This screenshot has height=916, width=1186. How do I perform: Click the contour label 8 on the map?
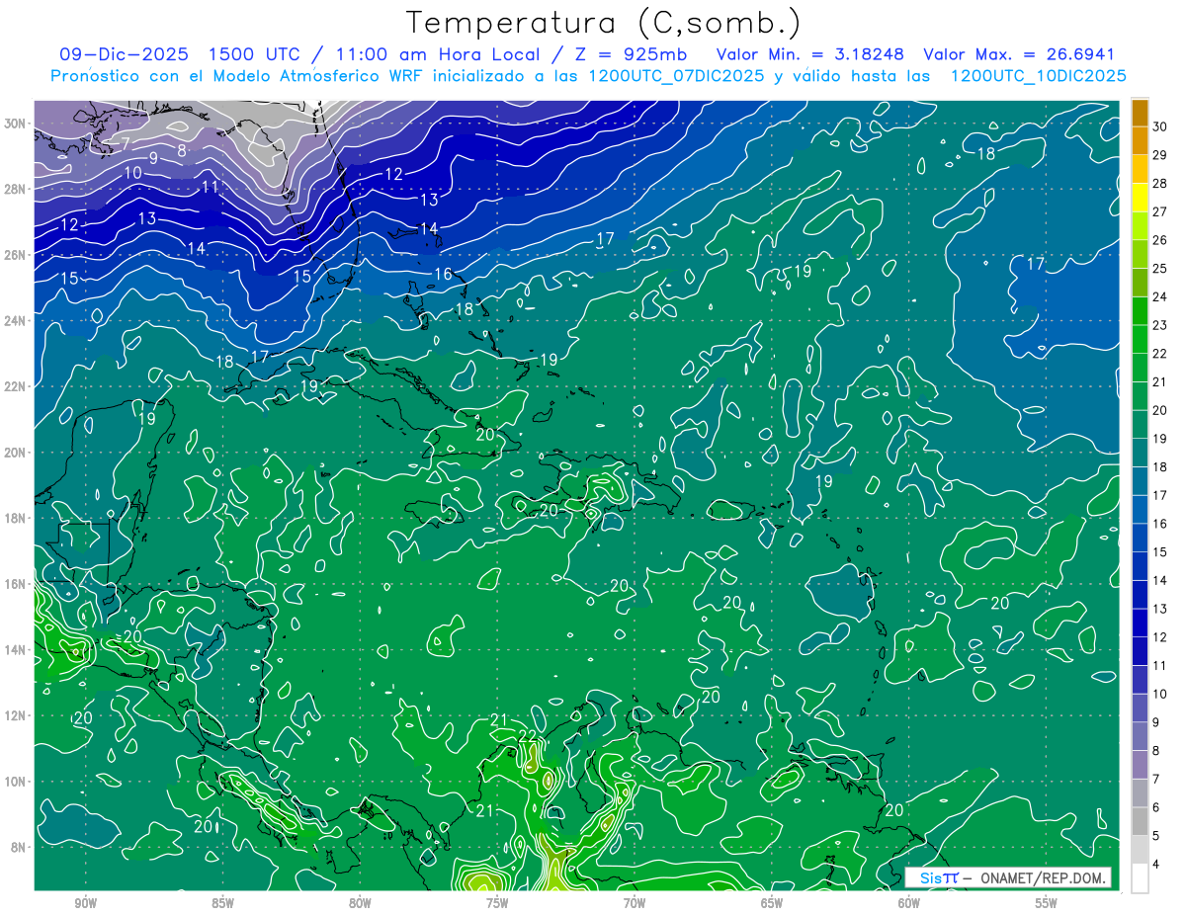[182, 151]
